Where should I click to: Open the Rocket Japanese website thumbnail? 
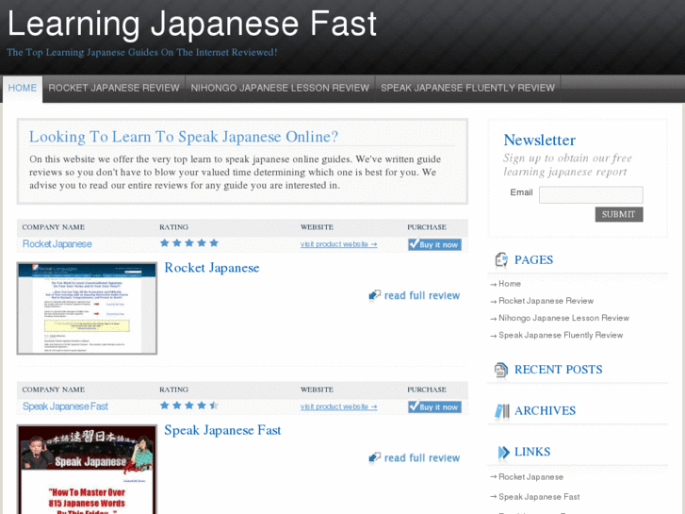(x=87, y=308)
